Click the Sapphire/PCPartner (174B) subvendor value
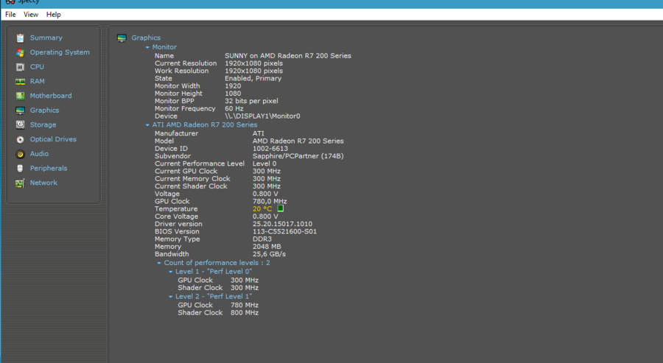This screenshot has width=663, height=363. coord(298,156)
